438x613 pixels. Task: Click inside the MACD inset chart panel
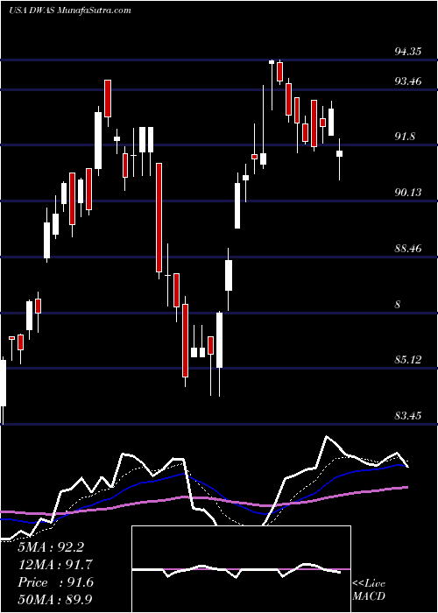point(241,569)
